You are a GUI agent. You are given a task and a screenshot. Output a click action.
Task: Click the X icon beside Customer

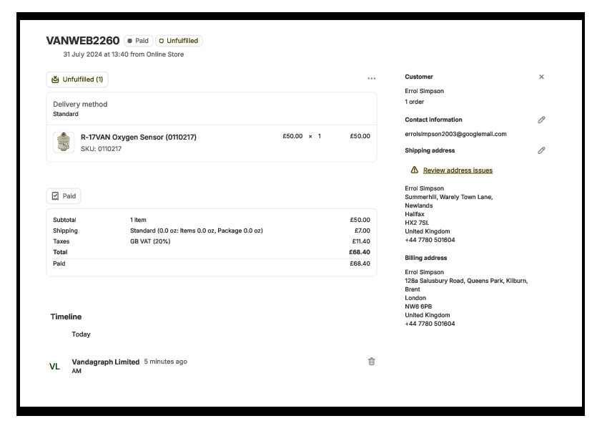click(x=541, y=77)
